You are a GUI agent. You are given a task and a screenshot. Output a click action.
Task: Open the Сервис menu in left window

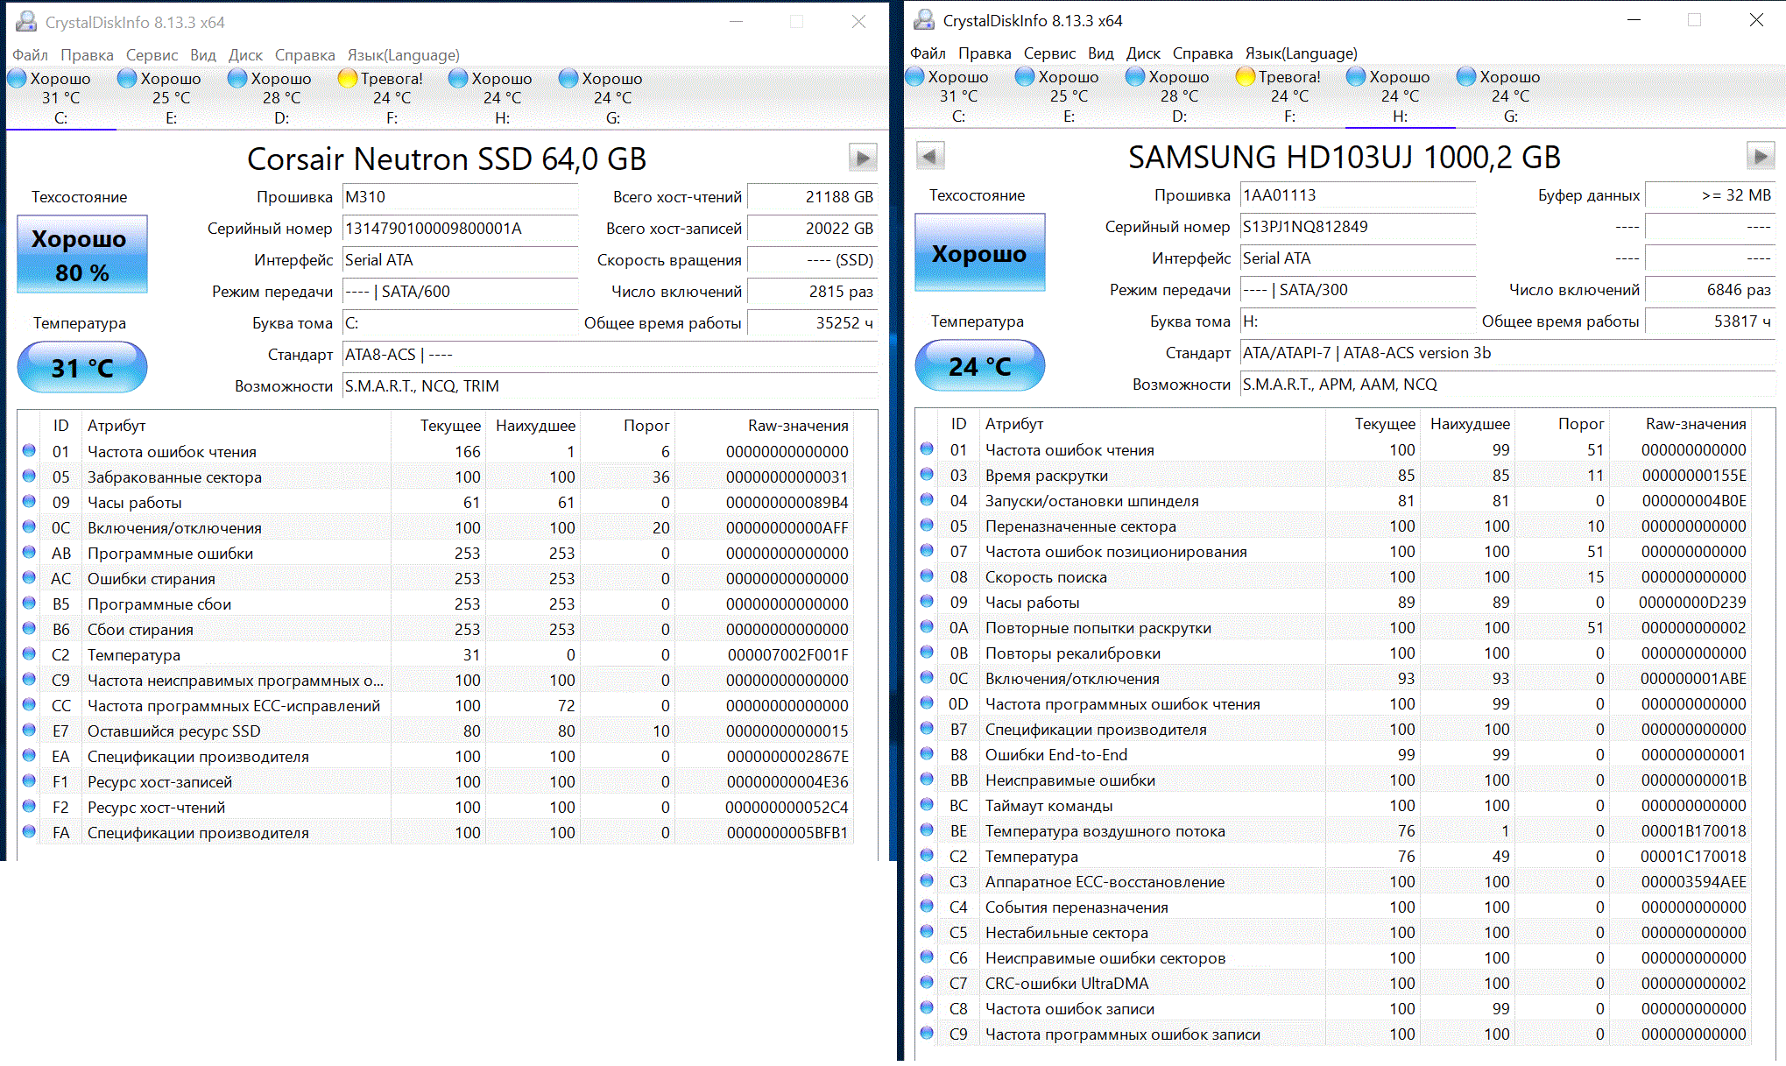pyautogui.click(x=152, y=55)
